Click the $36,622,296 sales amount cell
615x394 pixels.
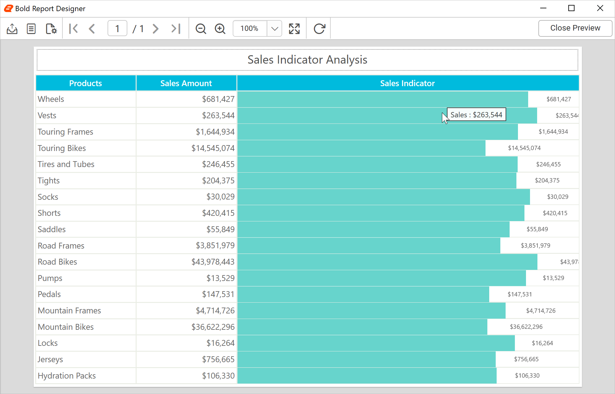point(186,327)
